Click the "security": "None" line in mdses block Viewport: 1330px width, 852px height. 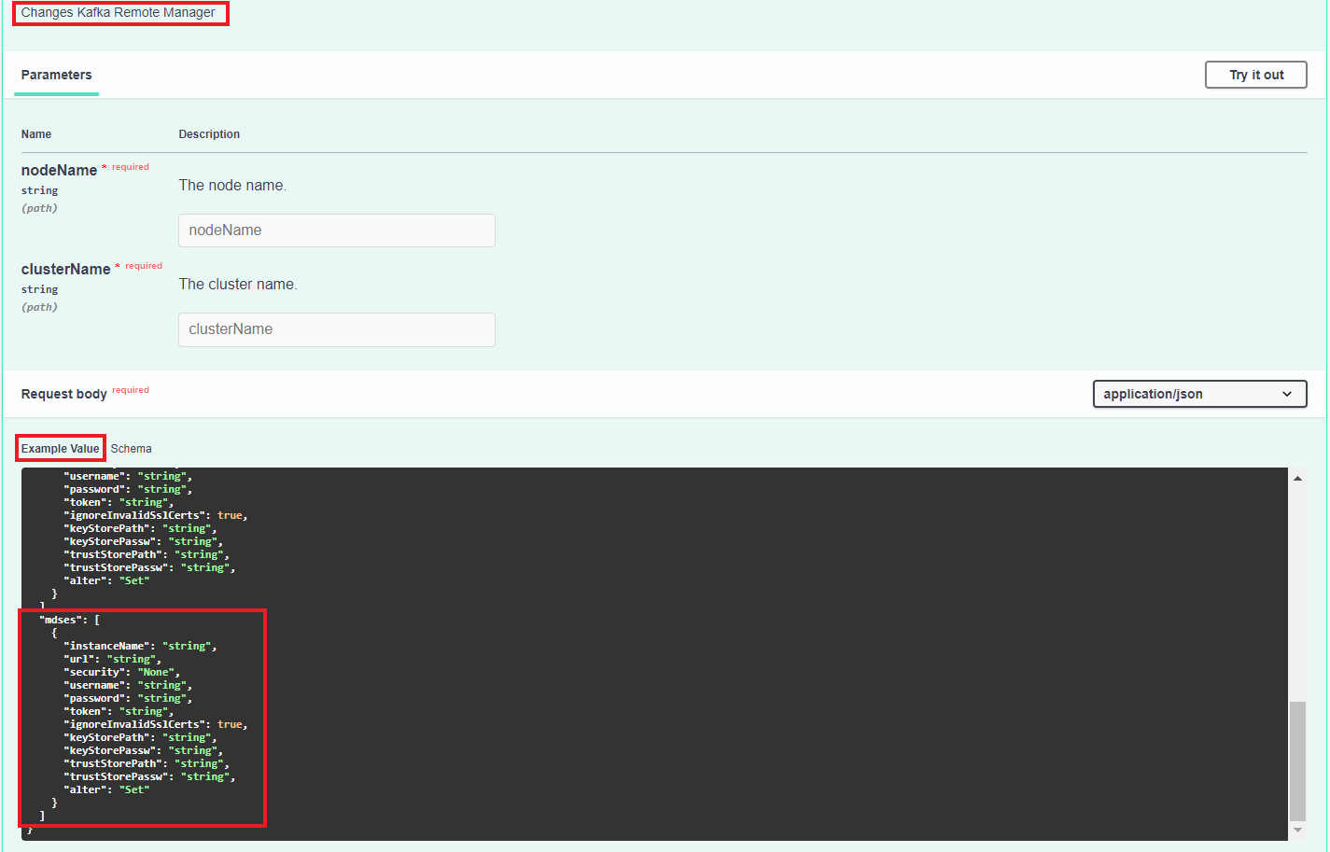click(x=121, y=672)
